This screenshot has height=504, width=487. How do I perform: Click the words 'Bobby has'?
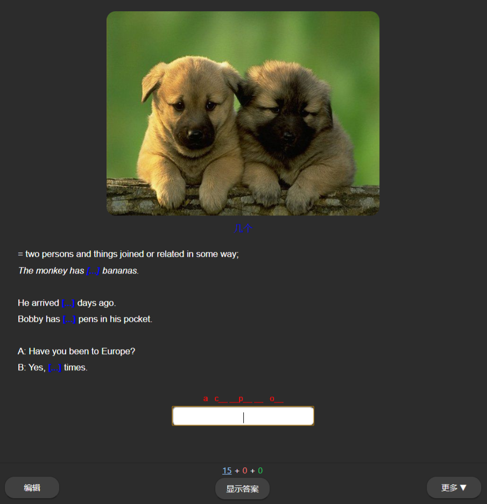click(x=39, y=319)
